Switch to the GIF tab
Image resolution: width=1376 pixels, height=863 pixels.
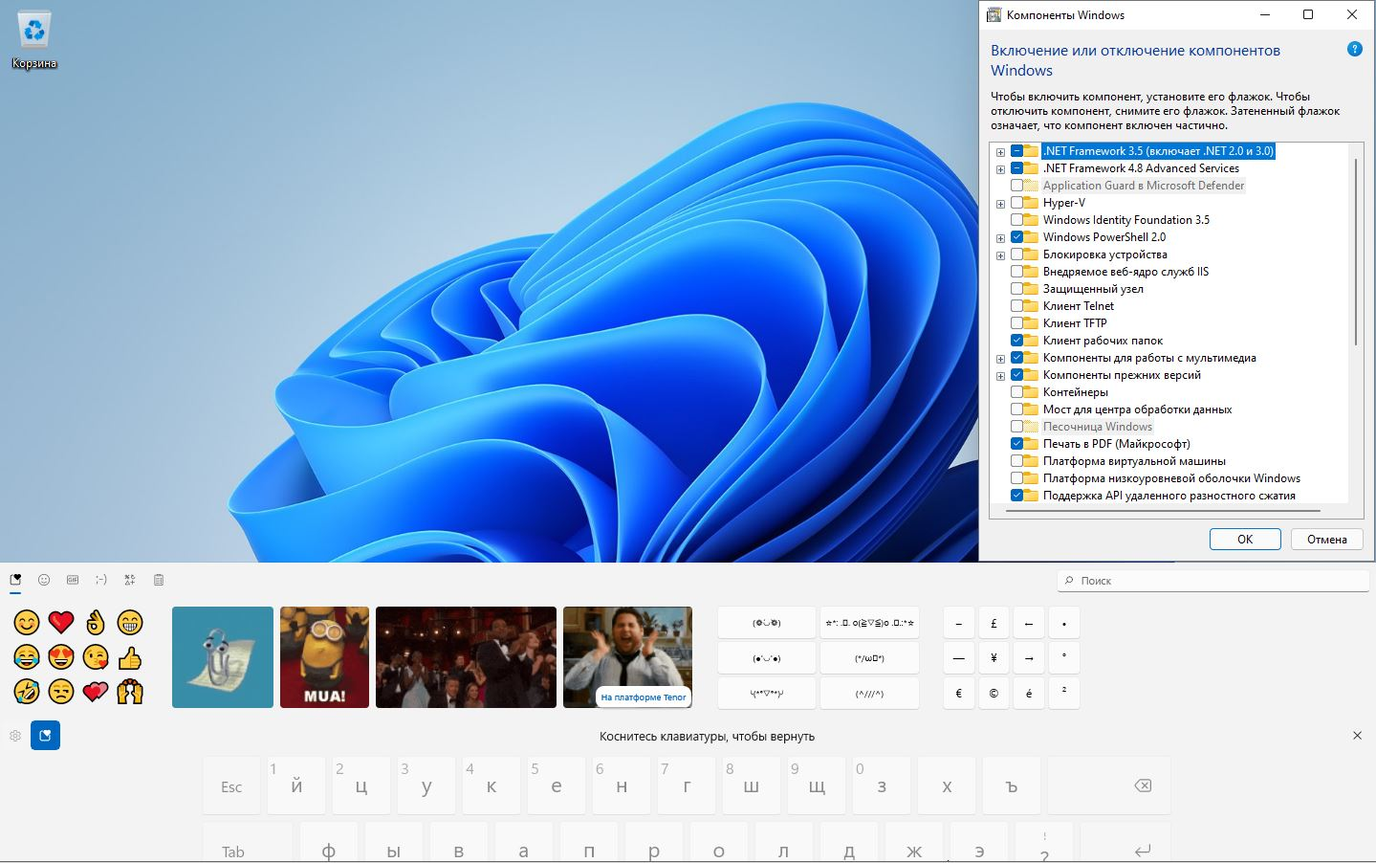(x=73, y=580)
